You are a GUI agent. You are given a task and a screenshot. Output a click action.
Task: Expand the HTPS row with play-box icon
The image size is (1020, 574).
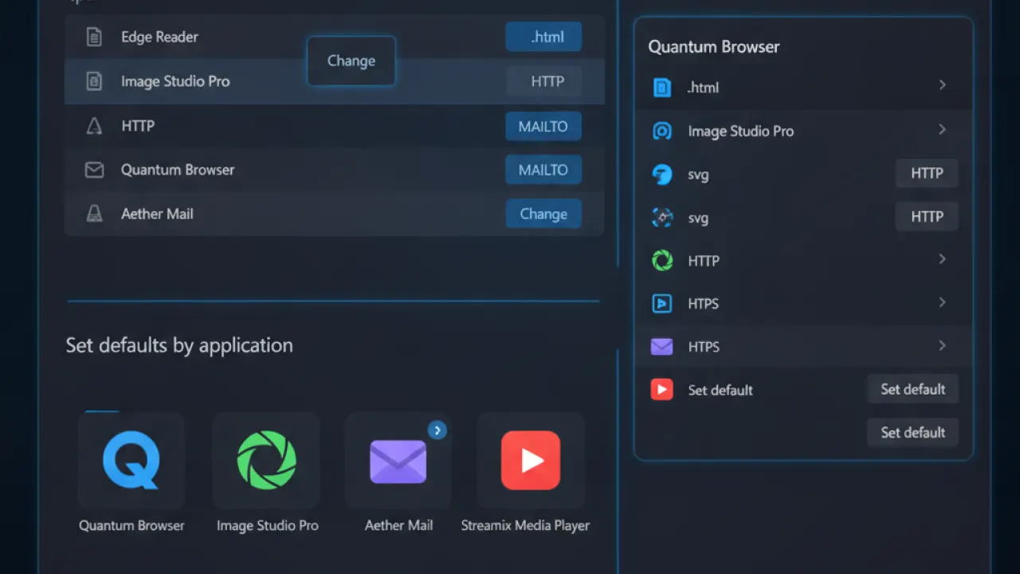pos(943,302)
